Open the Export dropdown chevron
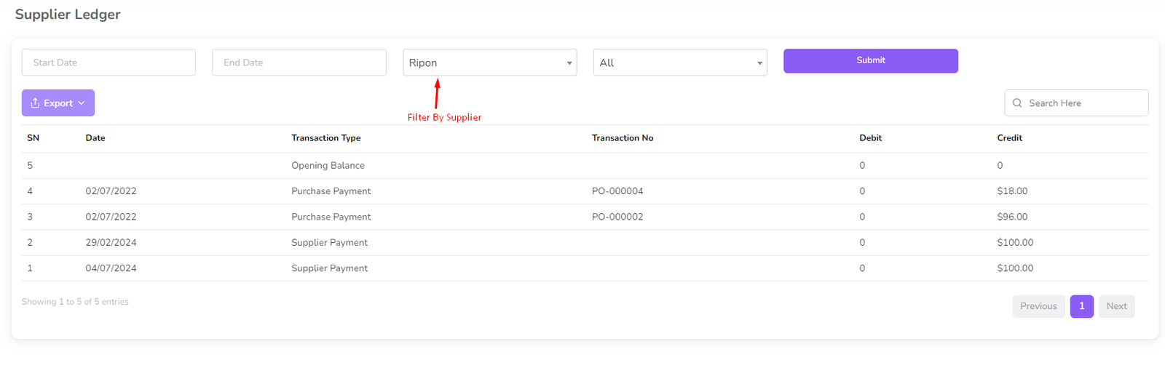Screen dimensions: 1165x381 click(x=82, y=103)
